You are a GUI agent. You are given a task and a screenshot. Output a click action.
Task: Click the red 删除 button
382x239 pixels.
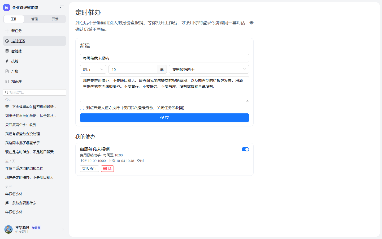pyautogui.click(x=107, y=169)
